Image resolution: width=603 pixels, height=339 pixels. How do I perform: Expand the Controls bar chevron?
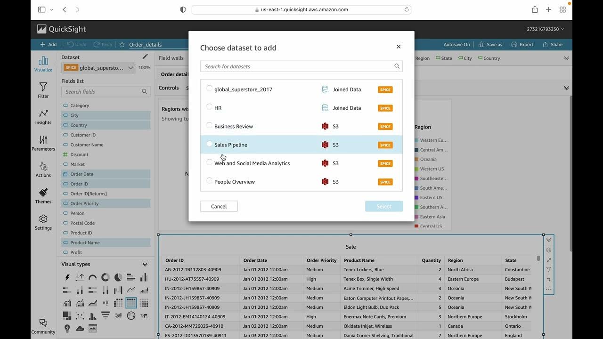tap(566, 88)
